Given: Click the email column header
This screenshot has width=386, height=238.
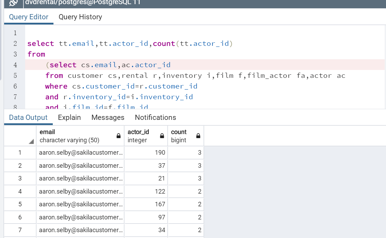Looking at the screenshot, I should (x=80, y=136).
